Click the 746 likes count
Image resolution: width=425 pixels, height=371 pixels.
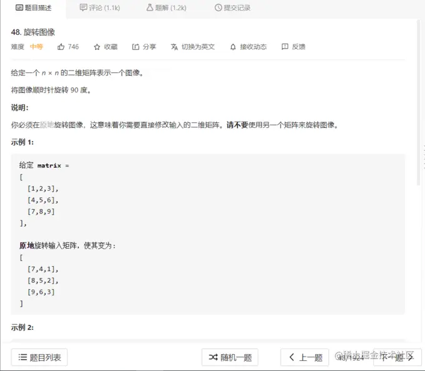coord(73,47)
